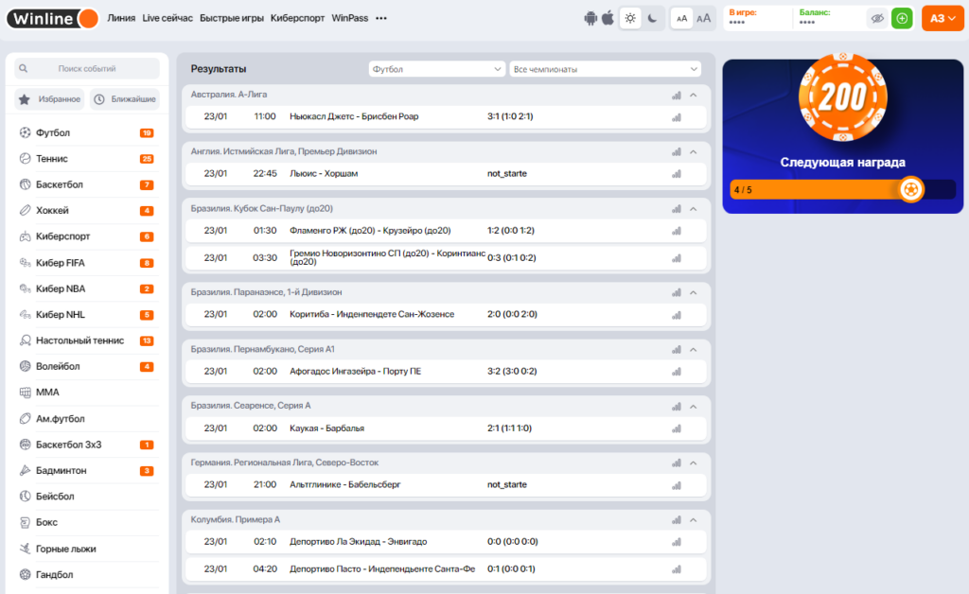
Task: Select Бейсбол in the sidebar
Action: tap(87, 497)
